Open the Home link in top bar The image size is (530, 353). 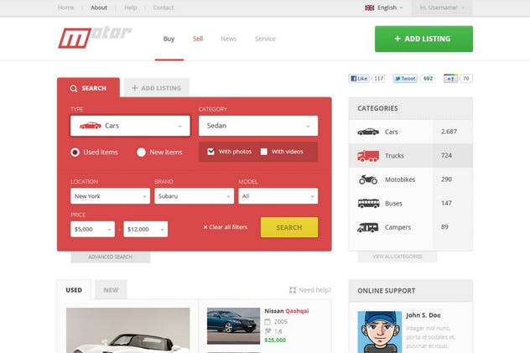click(66, 8)
